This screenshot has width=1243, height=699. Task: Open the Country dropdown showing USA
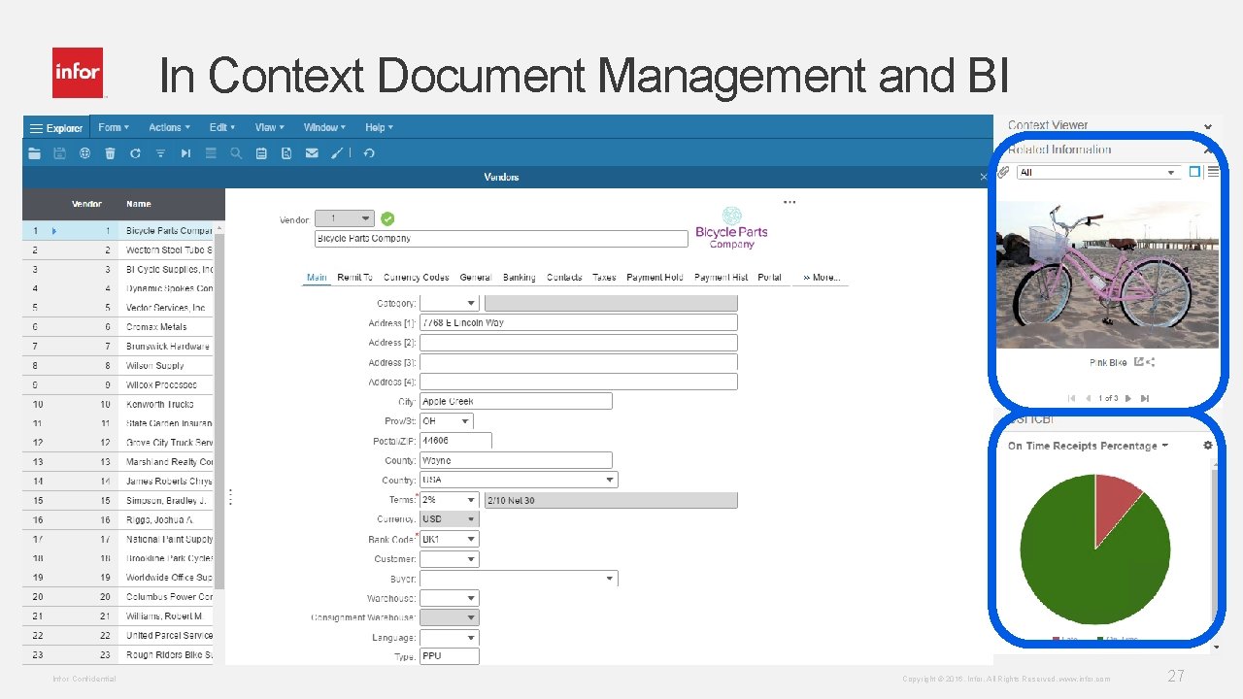612,479
